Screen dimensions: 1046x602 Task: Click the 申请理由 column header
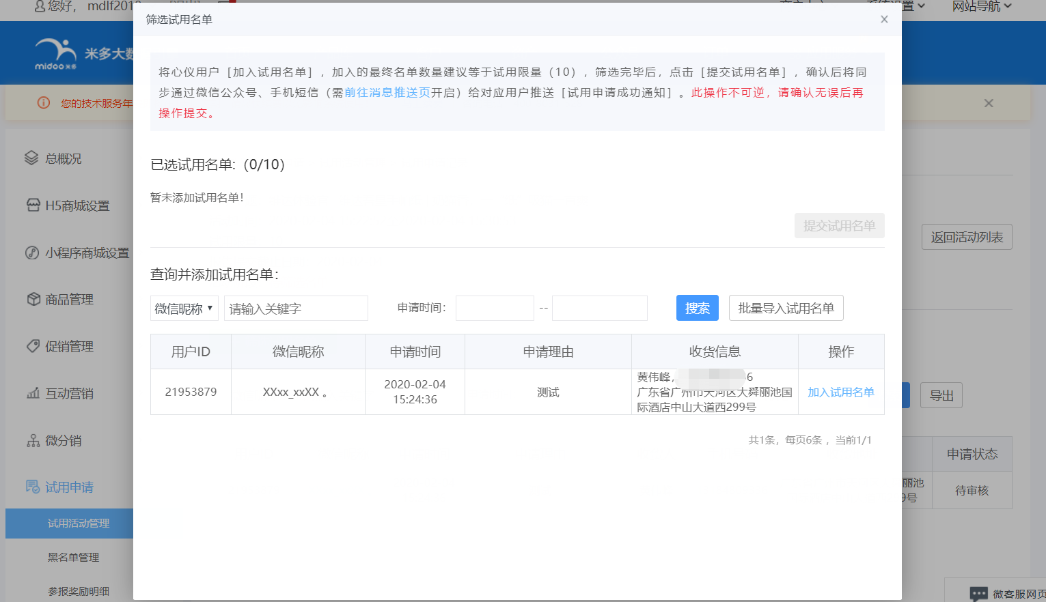tap(548, 352)
